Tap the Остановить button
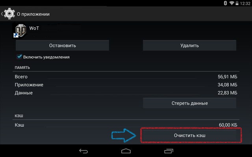Screen dimensions: 252x157 pos(62,46)
